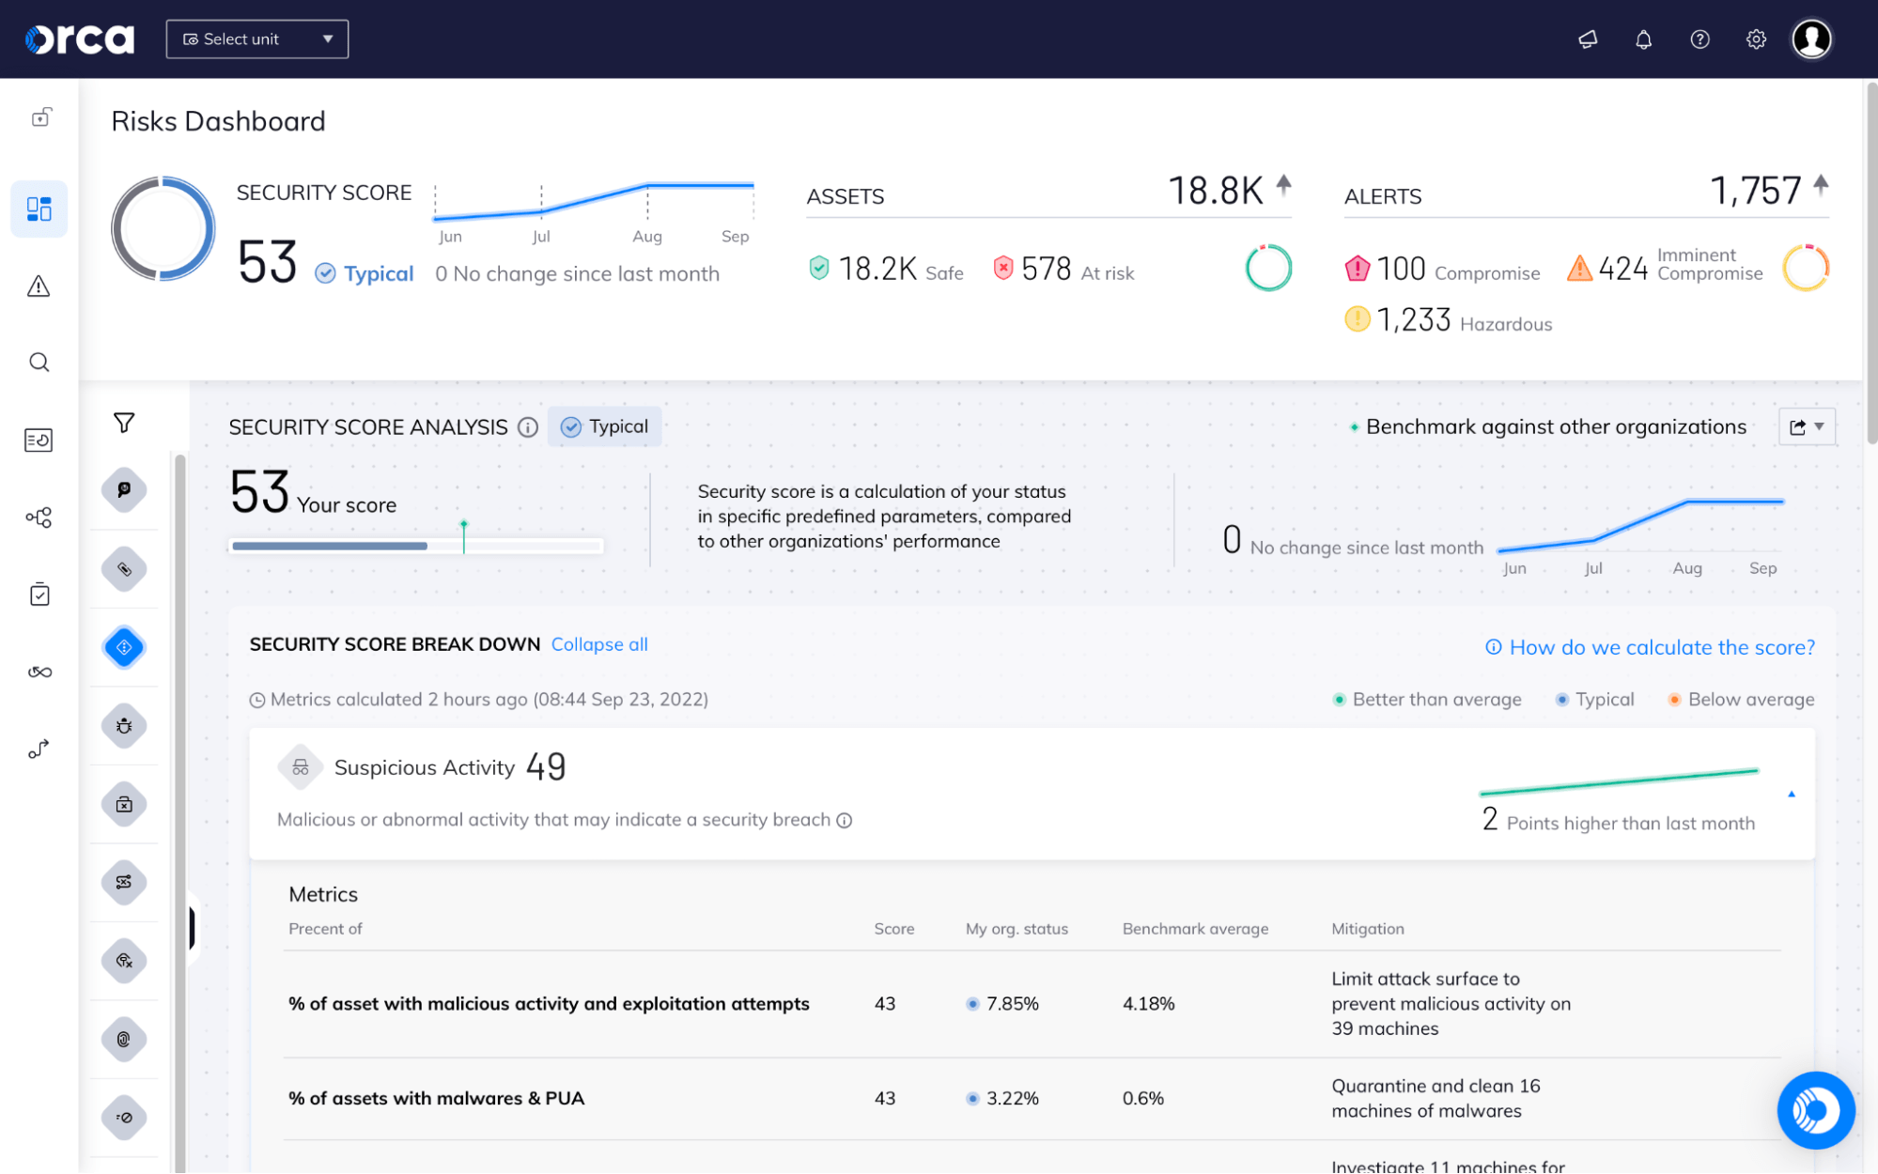This screenshot has width=1878, height=1174.
Task: Open the filter icon above category list
Action: tap(123, 423)
